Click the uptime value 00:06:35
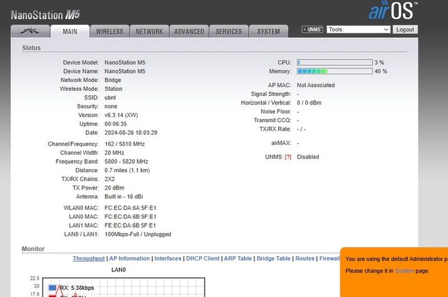Image resolution: width=448 pixels, height=297 pixels. (x=115, y=124)
